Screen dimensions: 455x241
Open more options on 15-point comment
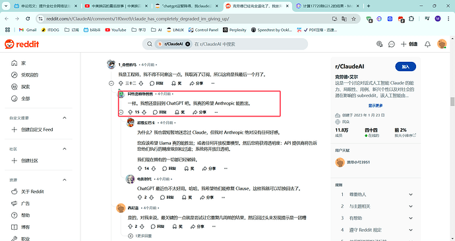[216, 112]
